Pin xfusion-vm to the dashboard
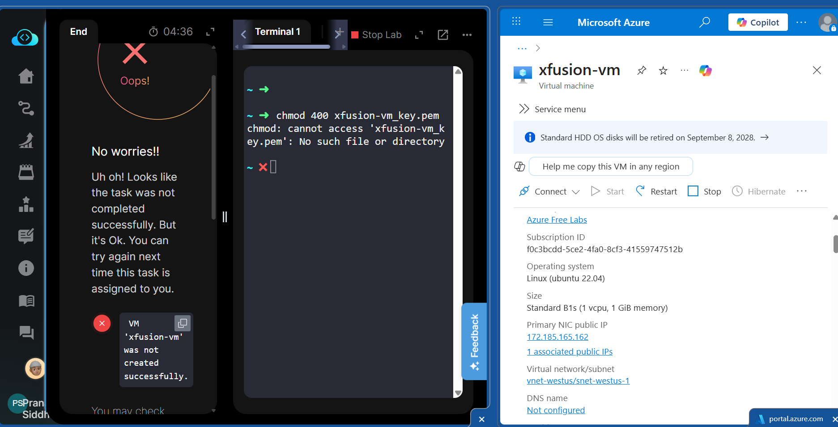 tap(642, 70)
